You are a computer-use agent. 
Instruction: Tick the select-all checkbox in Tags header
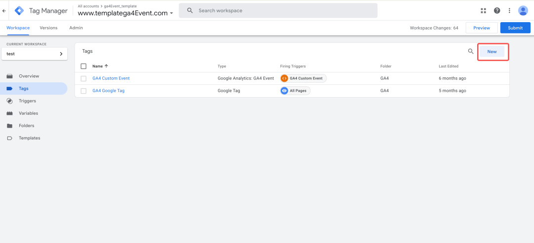[x=84, y=66]
